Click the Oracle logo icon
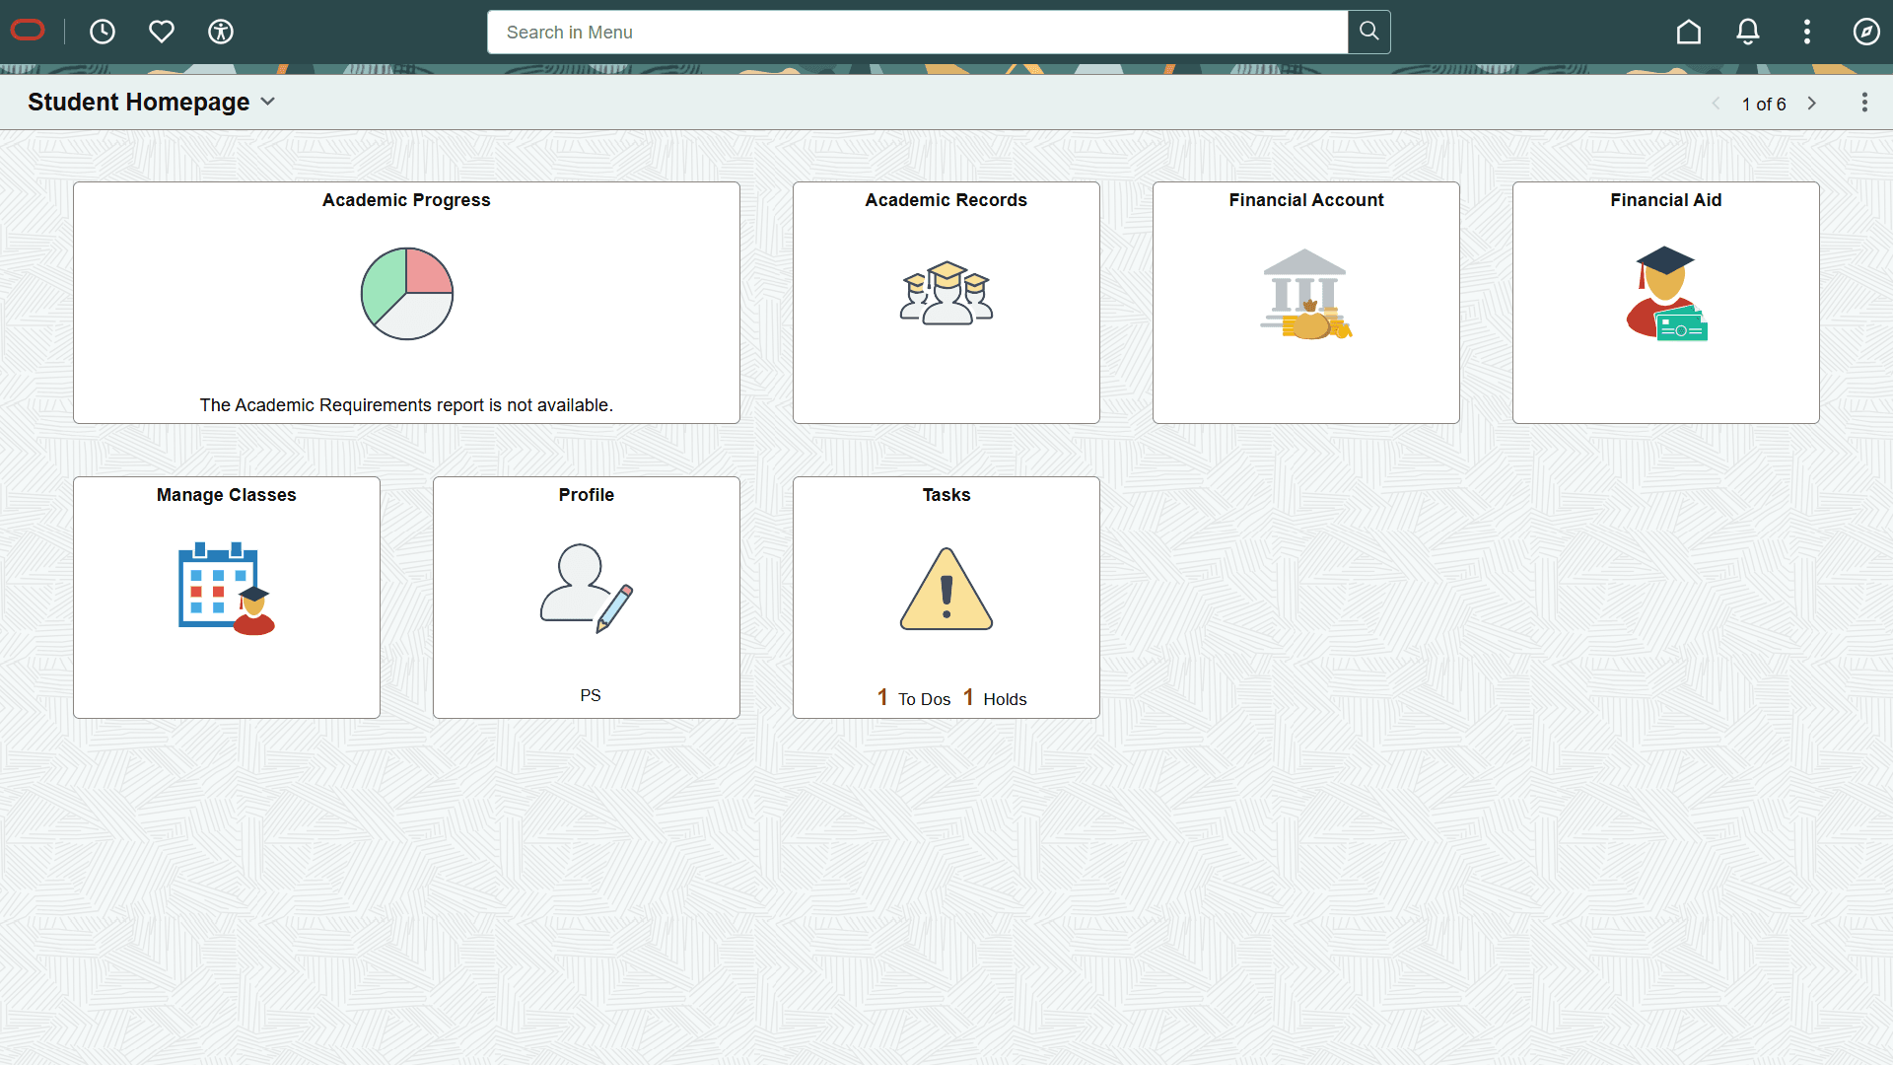Screen dimensions: 1893x1065 pyautogui.click(x=28, y=32)
